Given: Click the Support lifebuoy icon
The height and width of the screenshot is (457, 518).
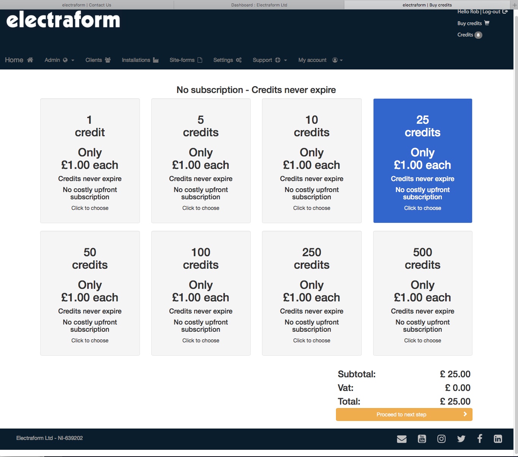Looking at the screenshot, I should pos(278,60).
